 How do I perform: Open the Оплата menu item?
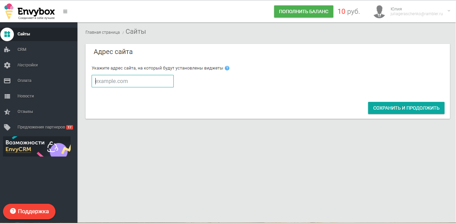pos(24,81)
